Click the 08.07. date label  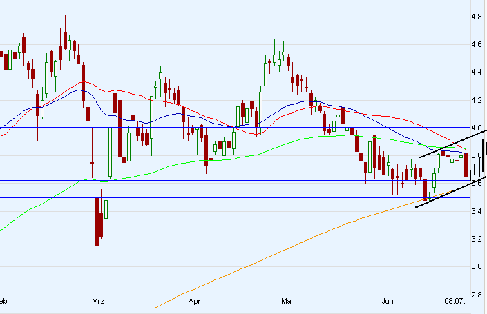(x=455, y=301)
